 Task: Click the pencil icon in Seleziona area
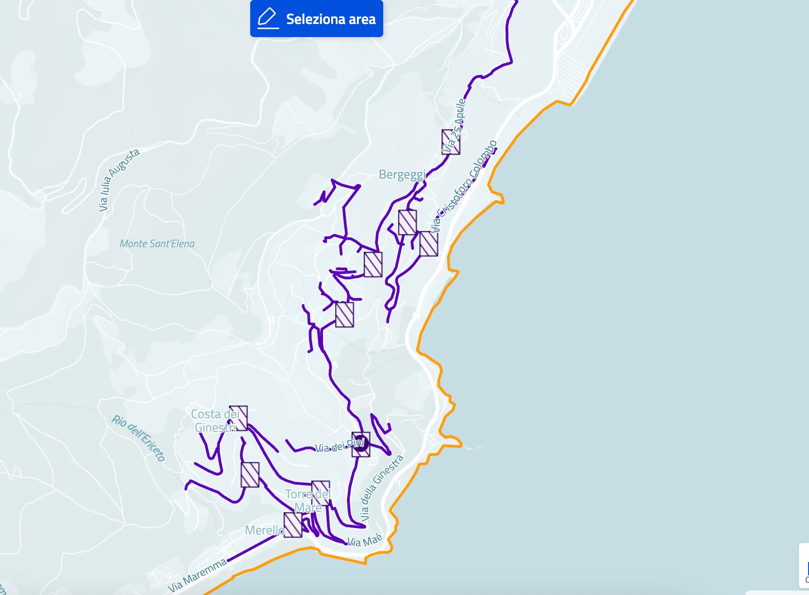coord(268,19)
